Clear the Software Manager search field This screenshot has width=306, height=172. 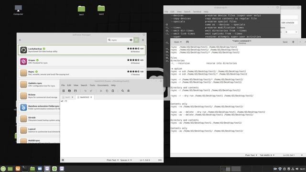[131, 40]
